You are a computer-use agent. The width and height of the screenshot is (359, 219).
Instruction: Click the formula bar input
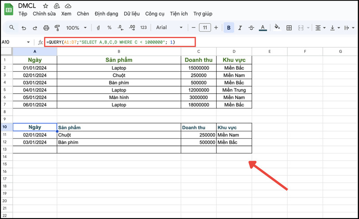[x=120, y=42]
